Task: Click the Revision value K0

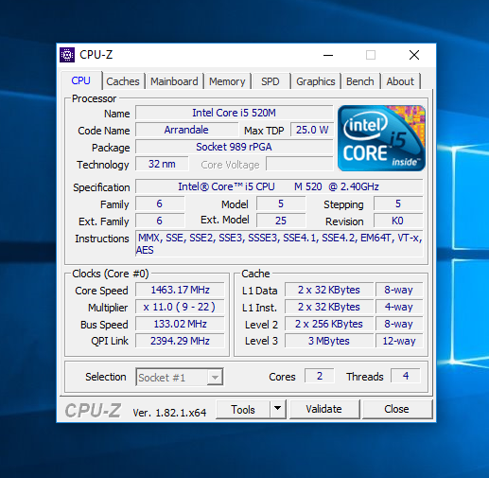Action: point(398,221)
